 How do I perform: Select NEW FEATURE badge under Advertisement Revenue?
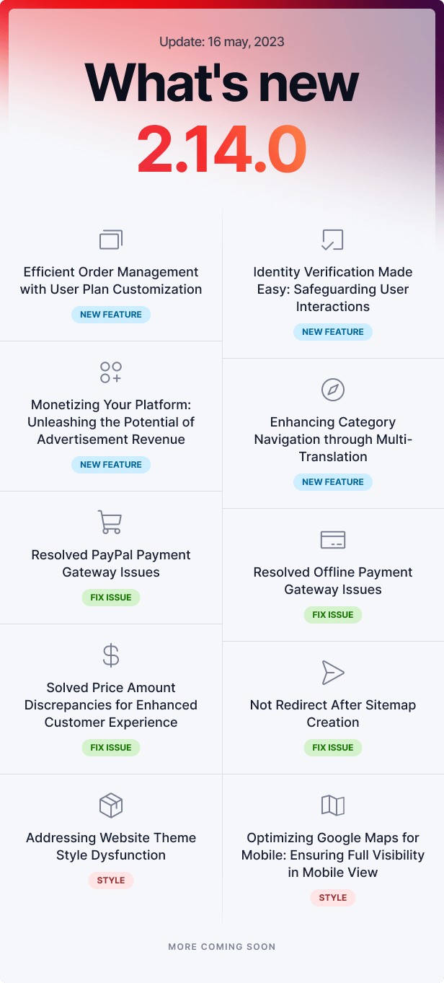point(111,465)
